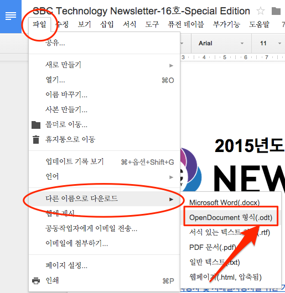
Task: Open the 삽입 menu
Action: tap(107, 24)
